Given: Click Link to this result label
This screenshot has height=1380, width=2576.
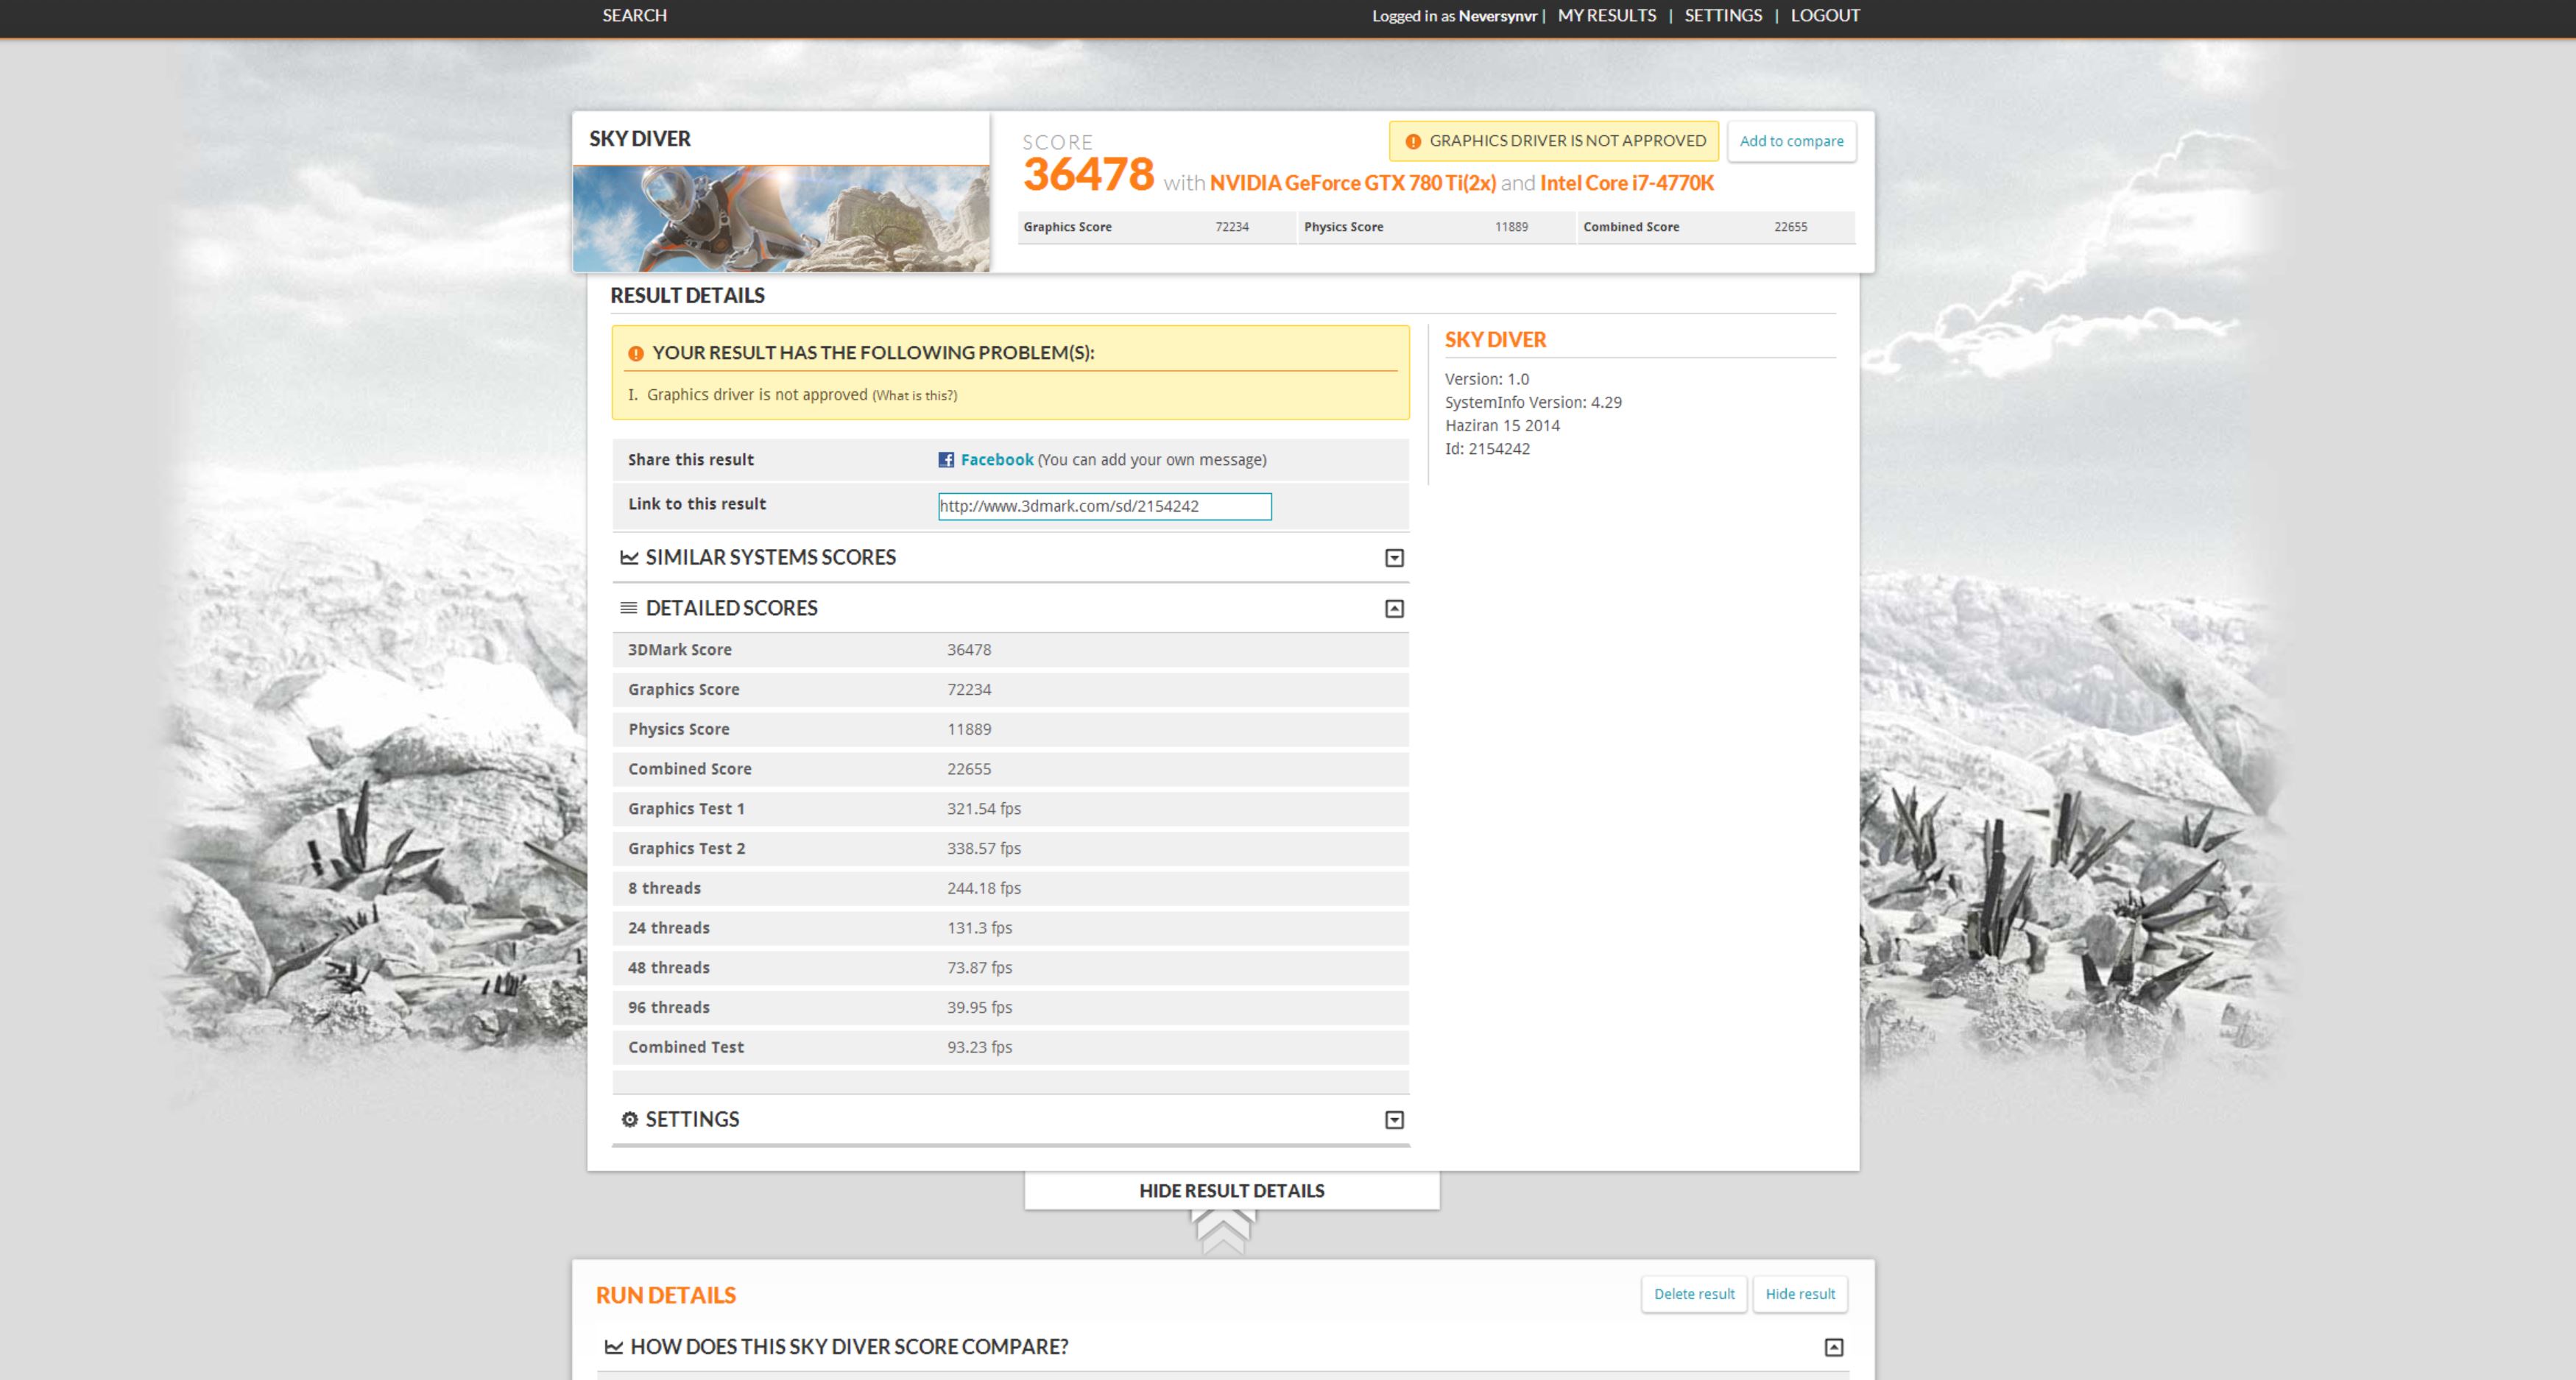Looking at the screenshot, I should (697, 504).
